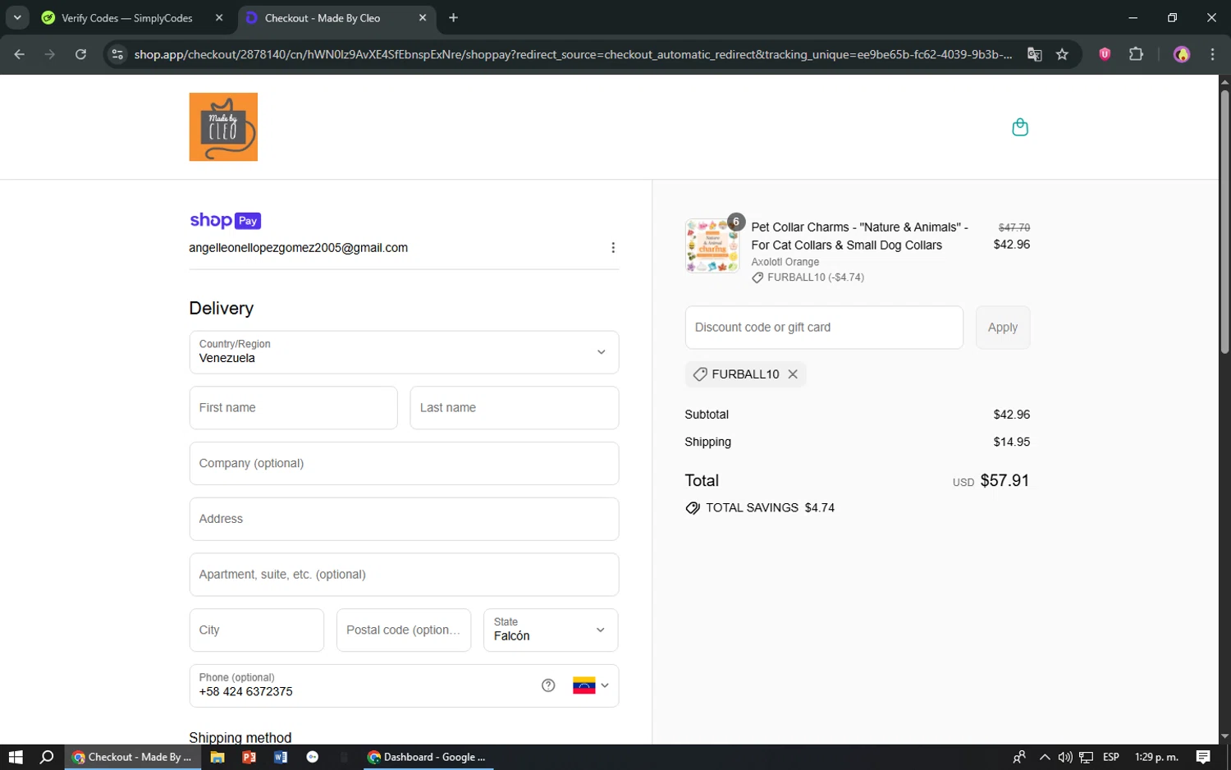
Task: Click the translate page icon
Action: point(1035,54)
